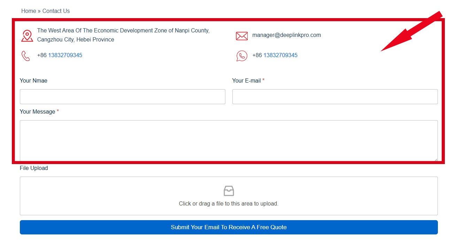The height and width of the screenshot is (240, 456).
Task: Click the File Upload label
Action: point(34,168)
